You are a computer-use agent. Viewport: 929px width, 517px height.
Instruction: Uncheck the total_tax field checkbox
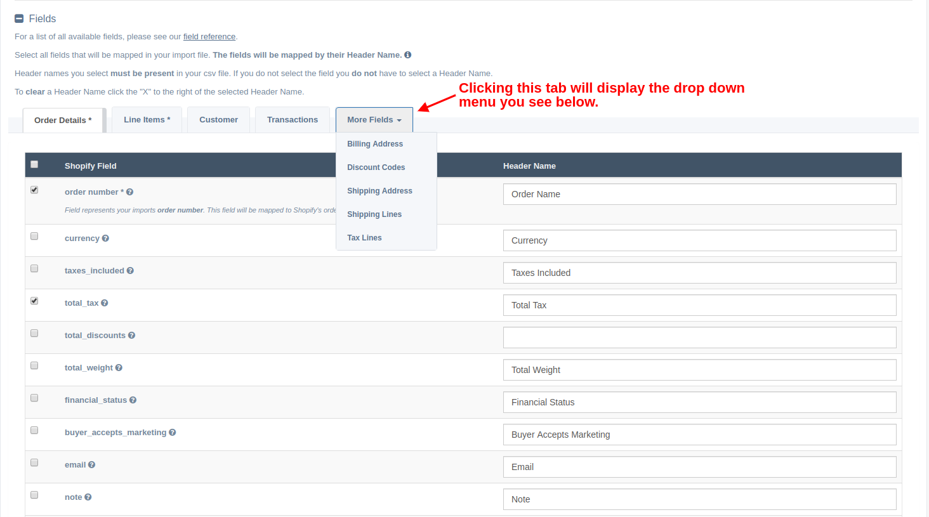pyautogui.click(x=34, y=301)
